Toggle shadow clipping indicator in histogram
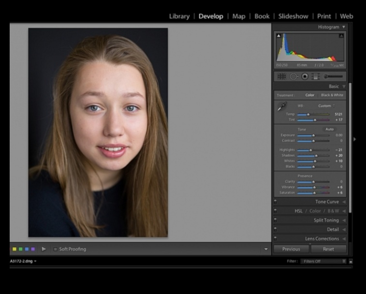Viewport: 366px width, 294px height. tap(278, 36)
